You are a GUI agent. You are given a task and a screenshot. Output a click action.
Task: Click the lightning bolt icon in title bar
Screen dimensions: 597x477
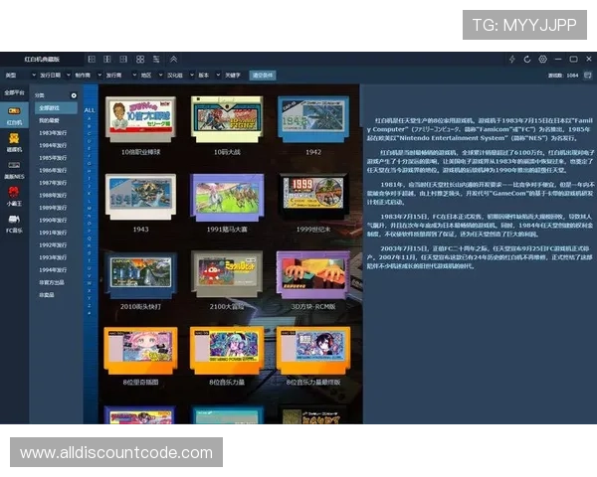(x=512, y=59)
